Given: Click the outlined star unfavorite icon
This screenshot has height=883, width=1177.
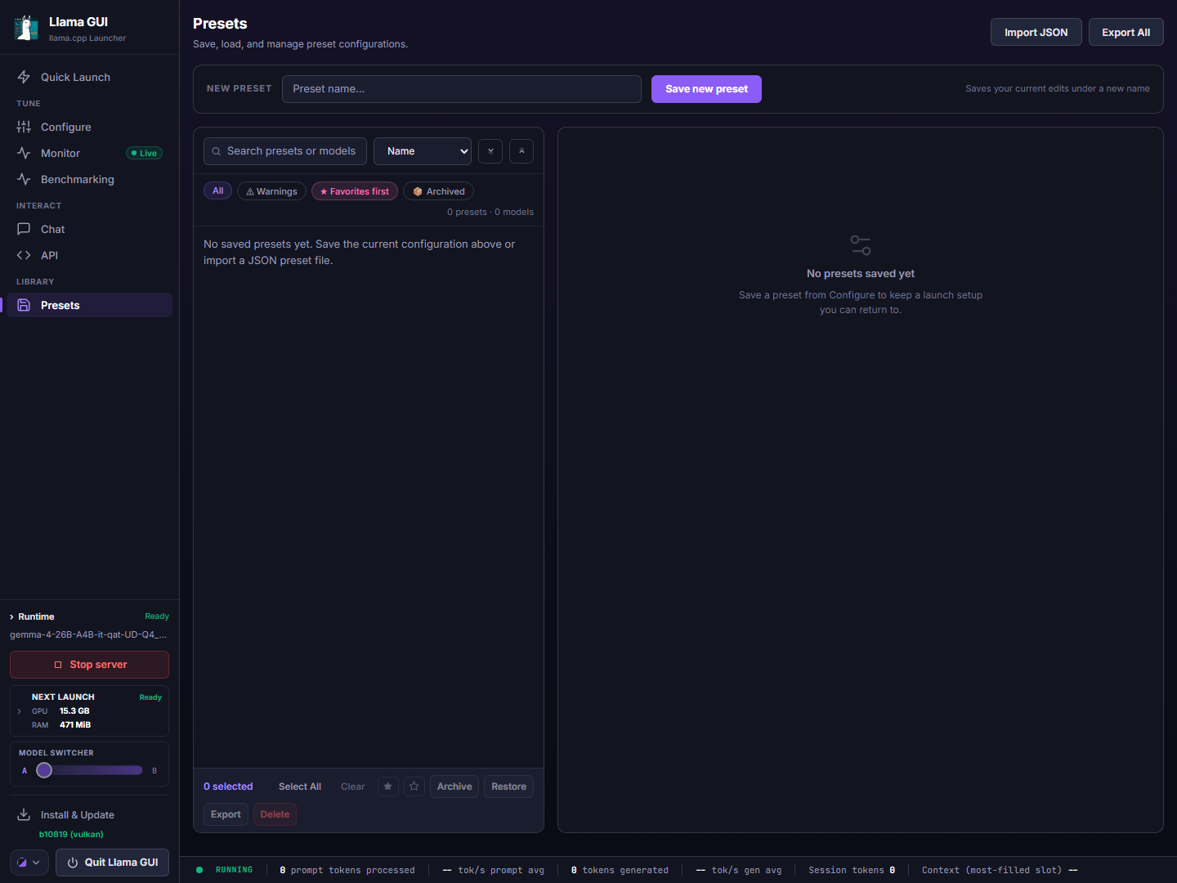Looking at the screenshot, I should tap(414, 787).
